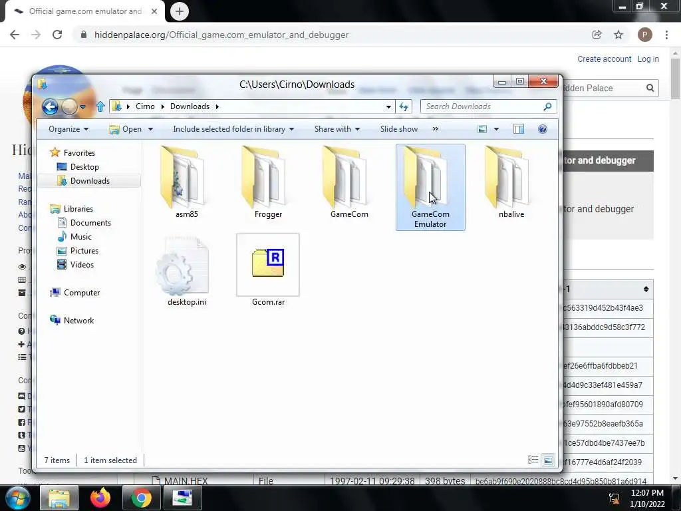
Task: Reload the Chrome page
Action: point(57,35)
